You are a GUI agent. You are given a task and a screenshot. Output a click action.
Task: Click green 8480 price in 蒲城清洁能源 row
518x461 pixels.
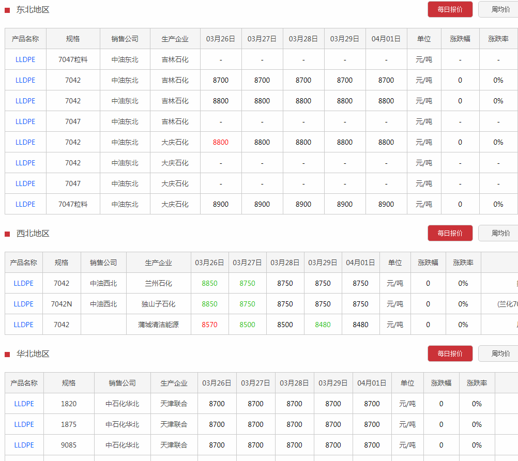click(323, 325)
